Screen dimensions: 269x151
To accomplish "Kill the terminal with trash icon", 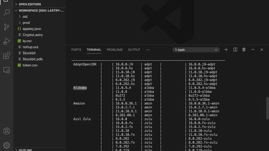I will pos(244,49).
